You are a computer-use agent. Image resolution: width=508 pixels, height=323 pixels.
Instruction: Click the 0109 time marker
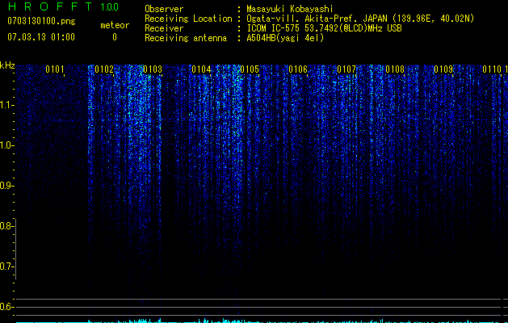pyautogui.click(x=443, y=69)
